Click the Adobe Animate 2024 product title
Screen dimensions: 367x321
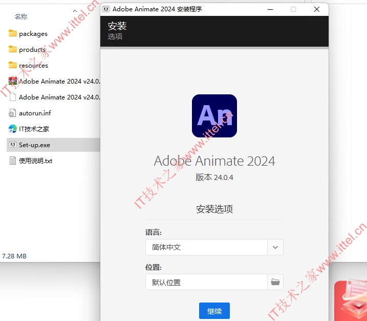point(214,161)
